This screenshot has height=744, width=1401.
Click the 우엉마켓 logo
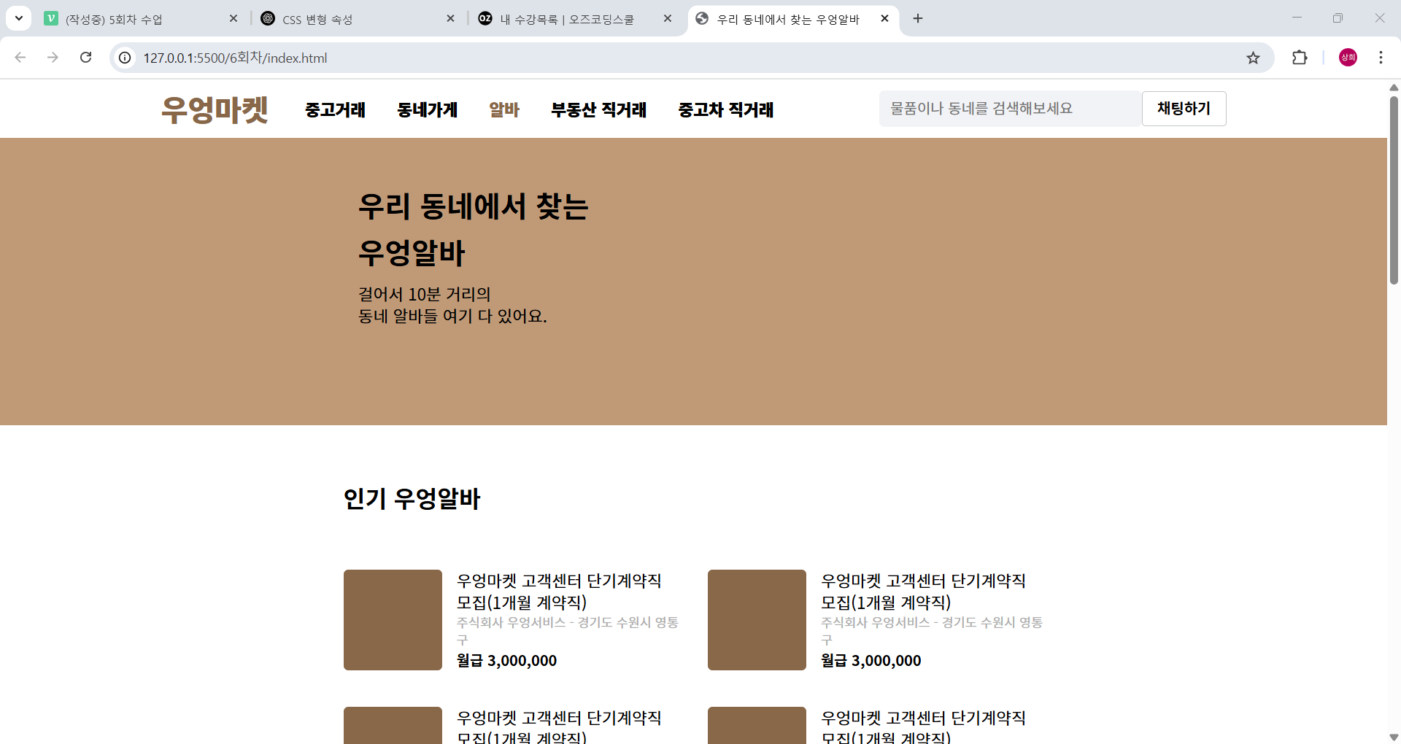pyautogui.click(x=215, y=109)
